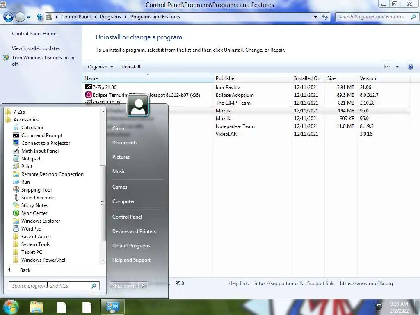Click the Start orb button
This screenshot has height=315, width=420.
(10, 307)
